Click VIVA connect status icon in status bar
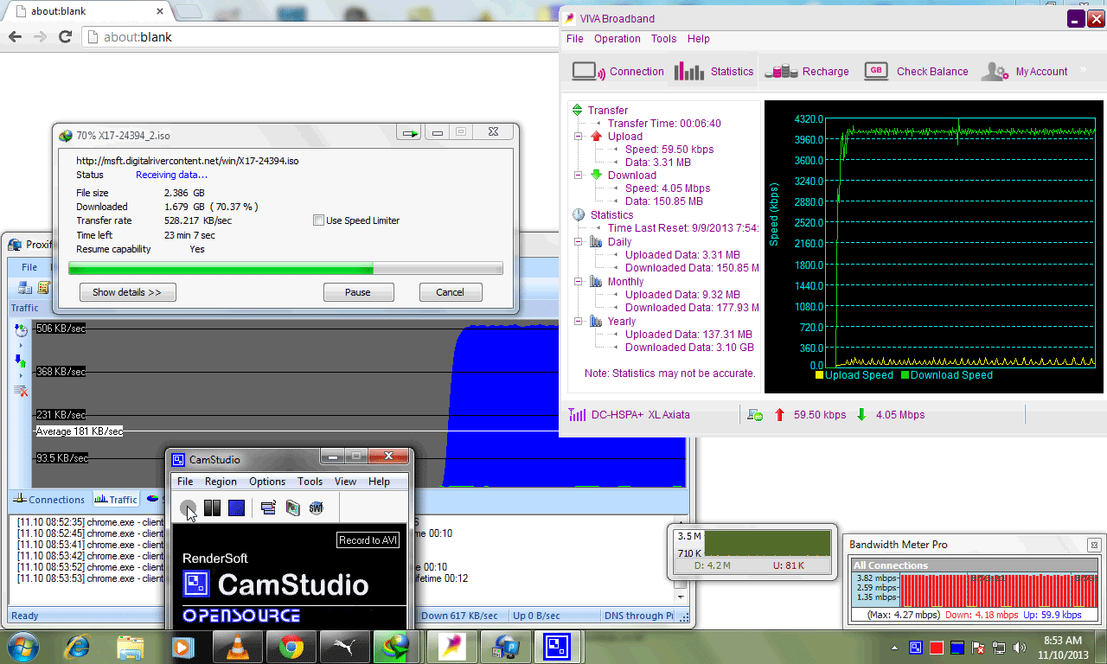This screenshot has width=1107, height=664. tap(755, 415)
